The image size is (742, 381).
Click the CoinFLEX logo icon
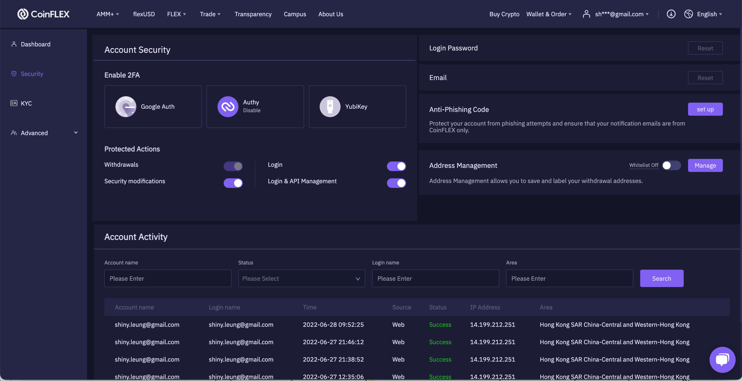click(x=23, y=14)
